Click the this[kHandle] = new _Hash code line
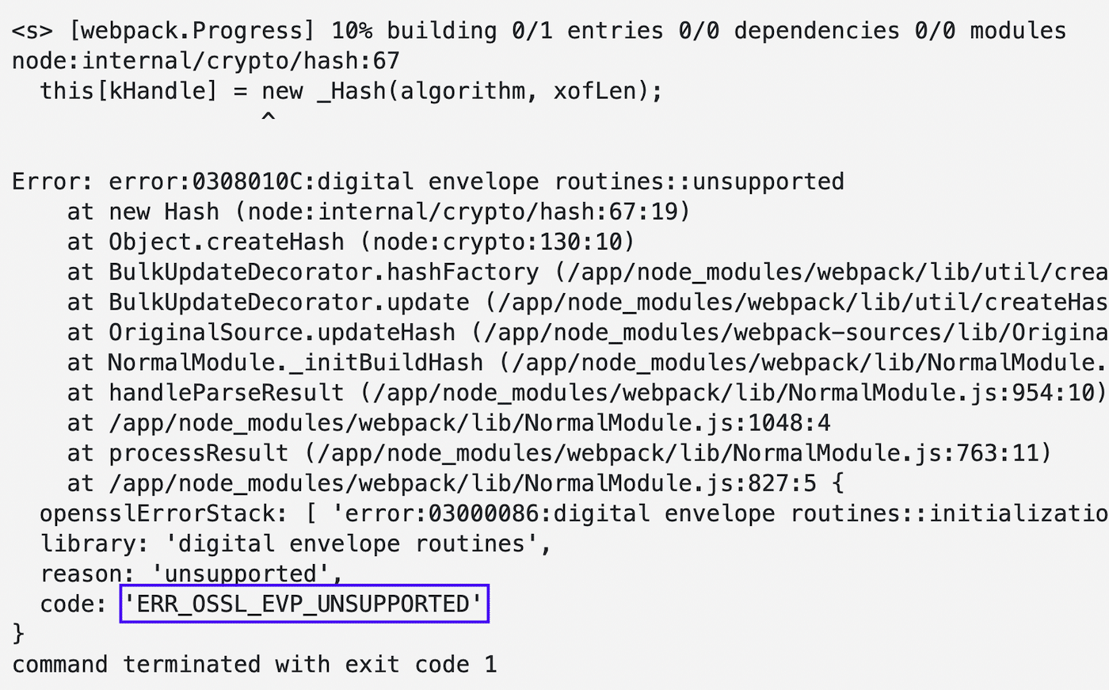Image resolution: width=1109 pixels, height=690 pixels. (351, 91)
